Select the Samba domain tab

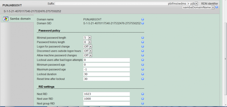click(17, 19)
